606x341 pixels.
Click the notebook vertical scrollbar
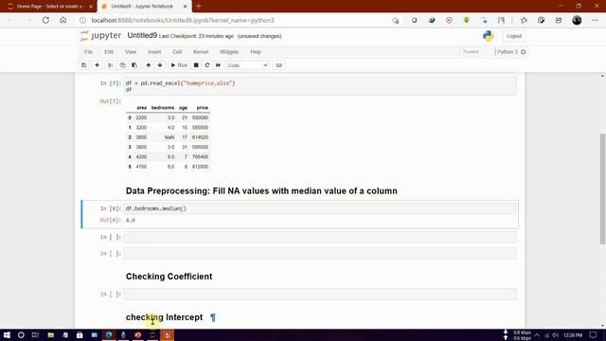(x=602, y=189)
